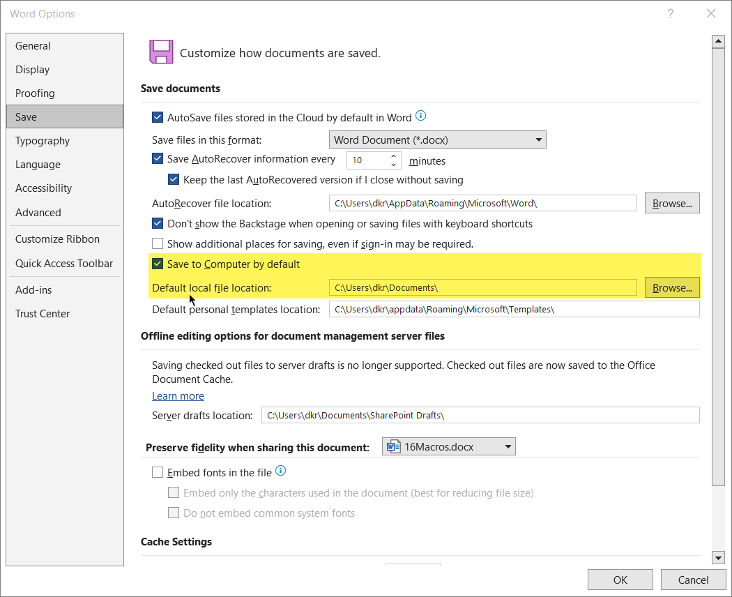Open Language settings
The image size is (732, 597).
click(x=65, y=165)
